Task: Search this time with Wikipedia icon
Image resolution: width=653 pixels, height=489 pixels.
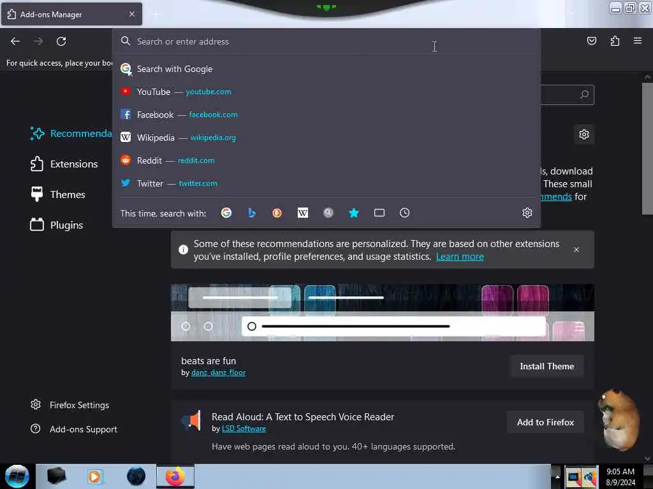Action: (x=303, y=213)
